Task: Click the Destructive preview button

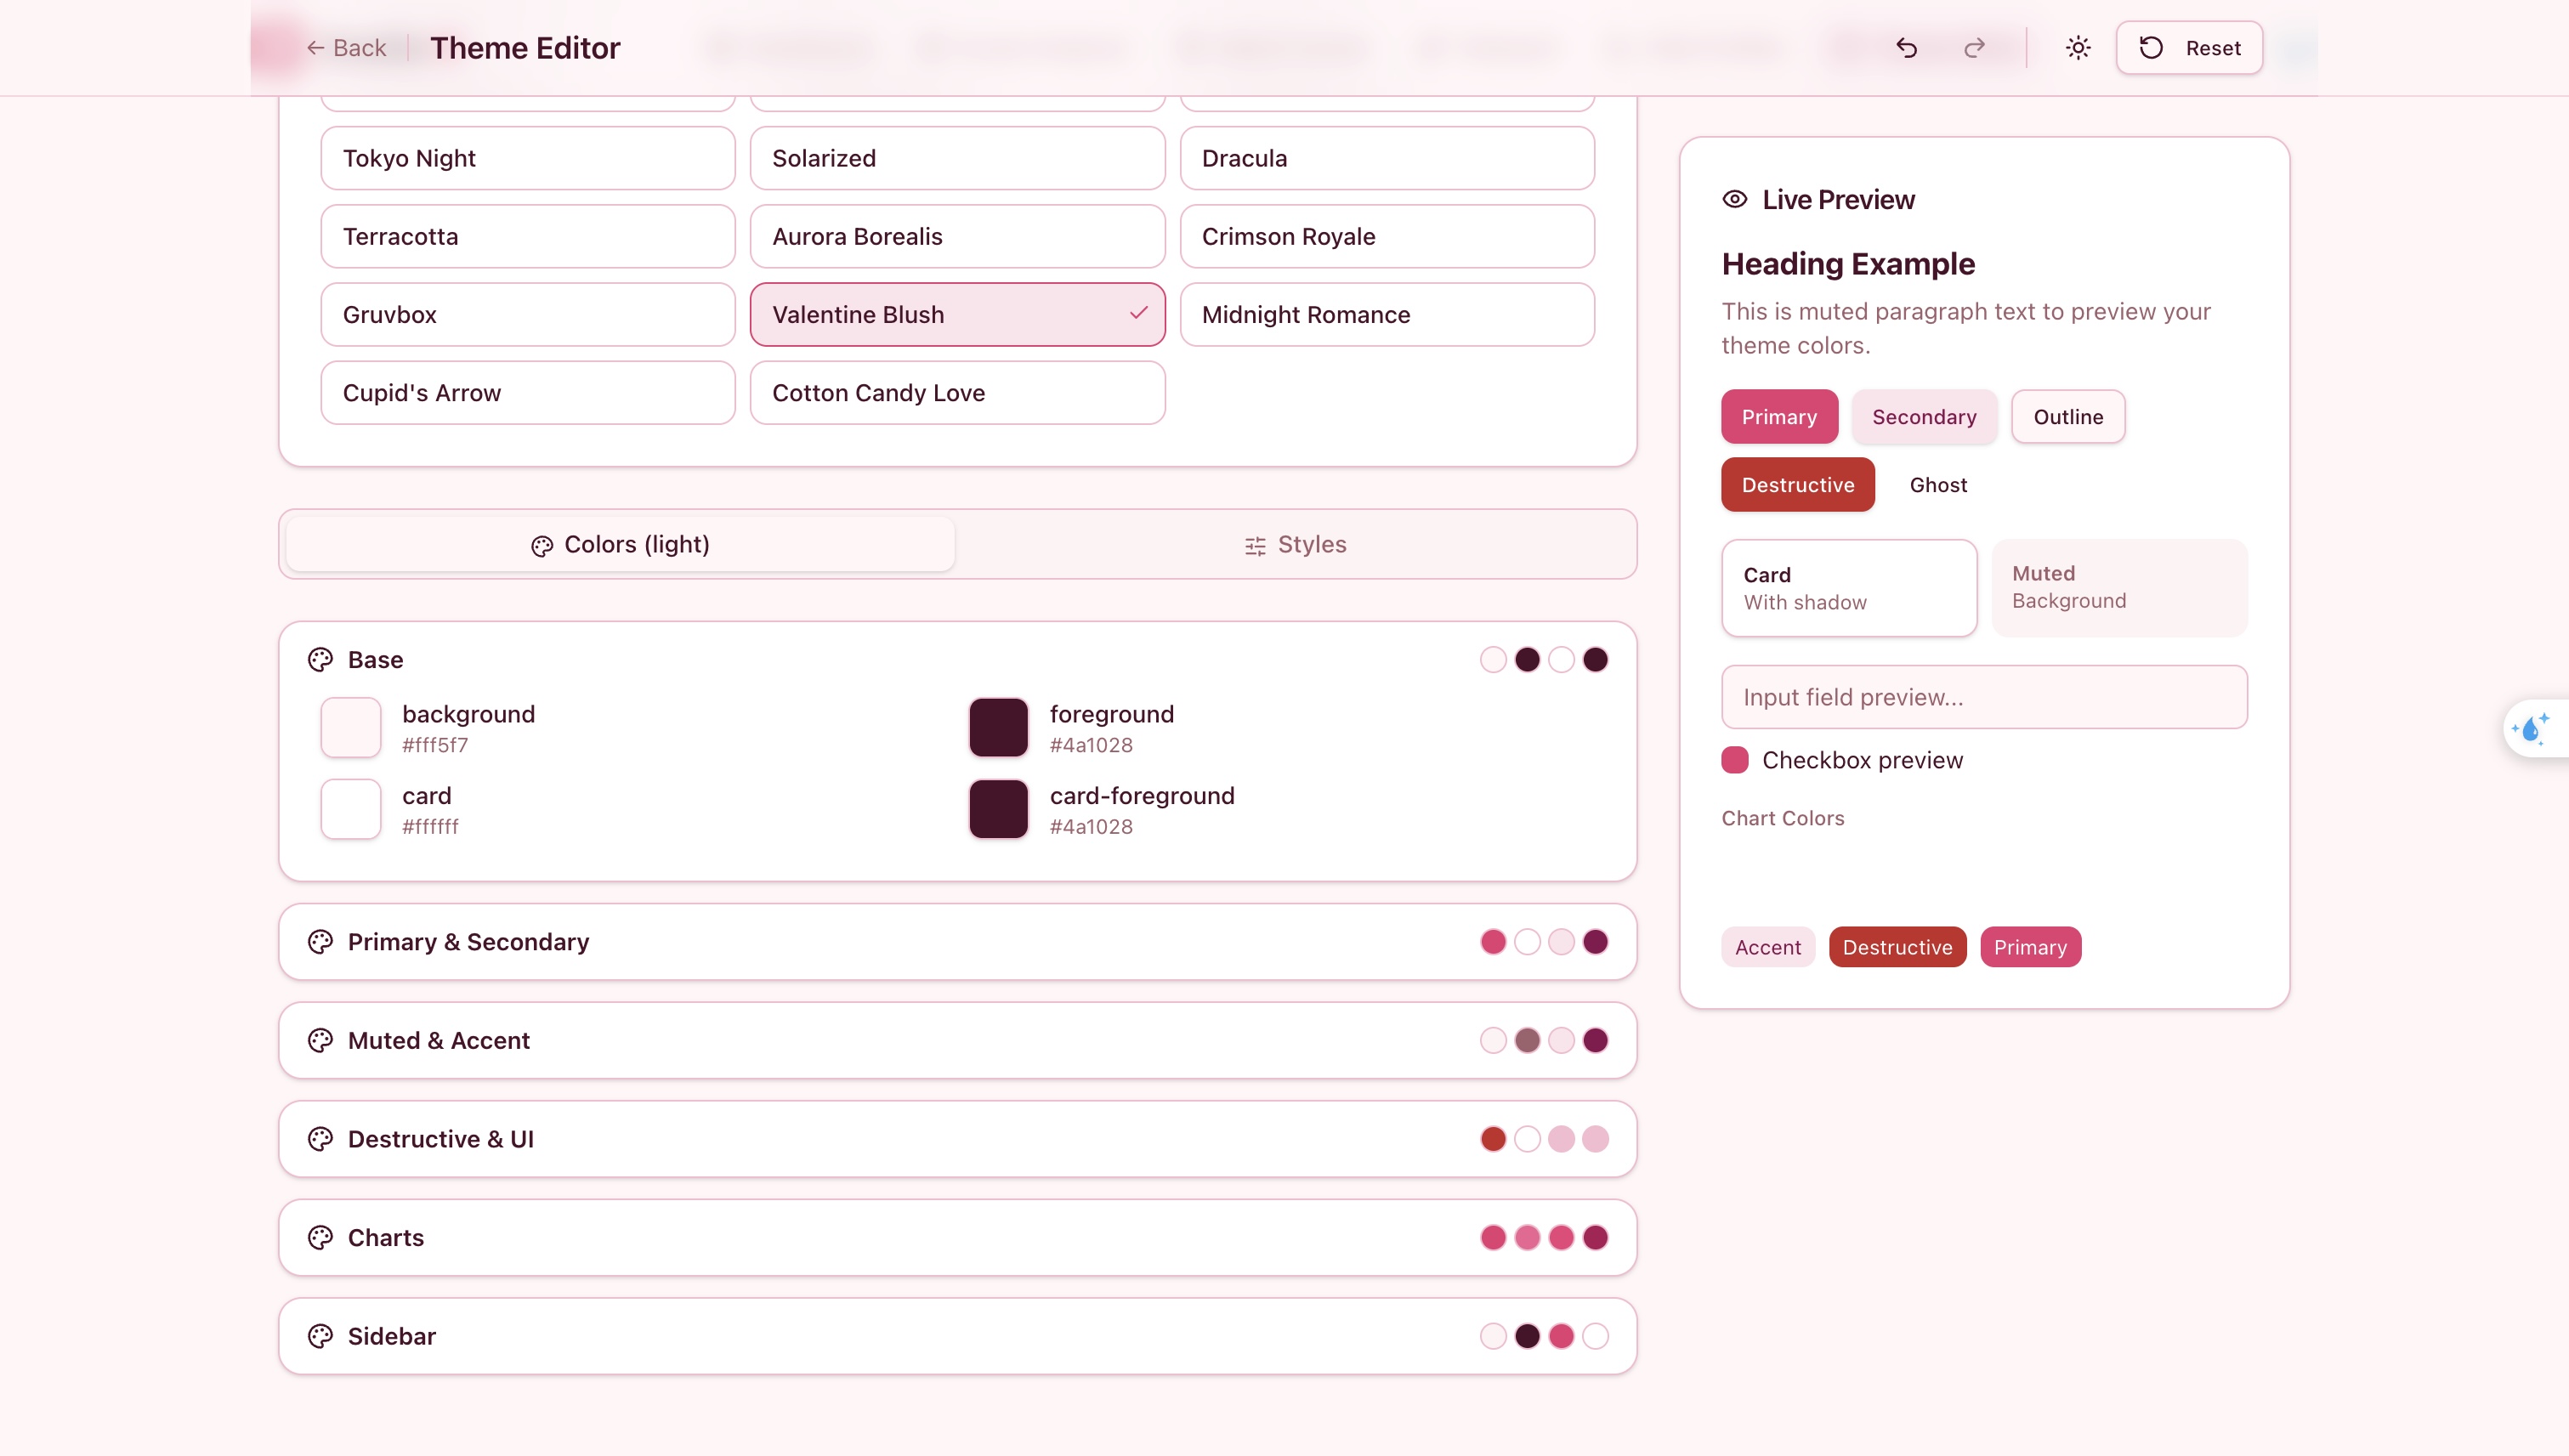Action: [1797, 485]
